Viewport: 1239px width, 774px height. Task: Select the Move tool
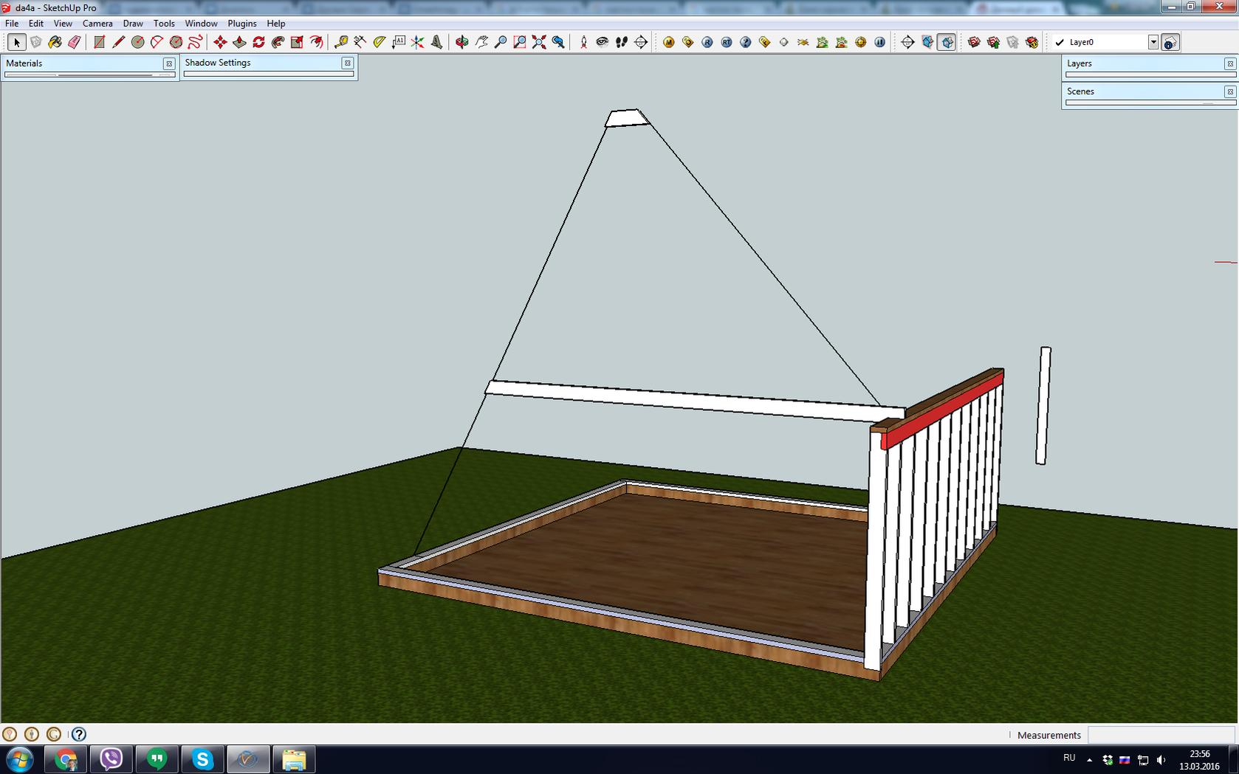click(x=220, y=42)
